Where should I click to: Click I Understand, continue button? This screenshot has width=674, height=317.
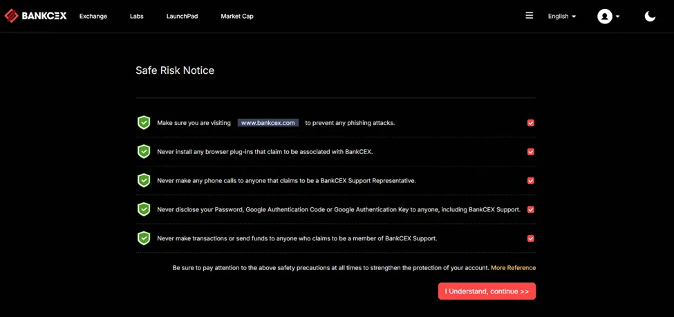[487, 291]
